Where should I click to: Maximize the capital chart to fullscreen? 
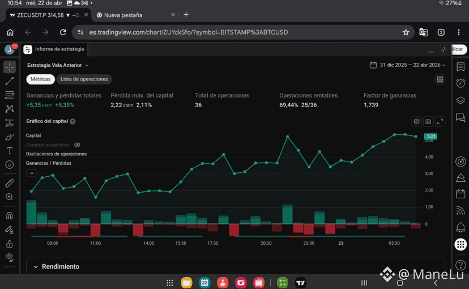pyautogui.click(x=440, y=121)
